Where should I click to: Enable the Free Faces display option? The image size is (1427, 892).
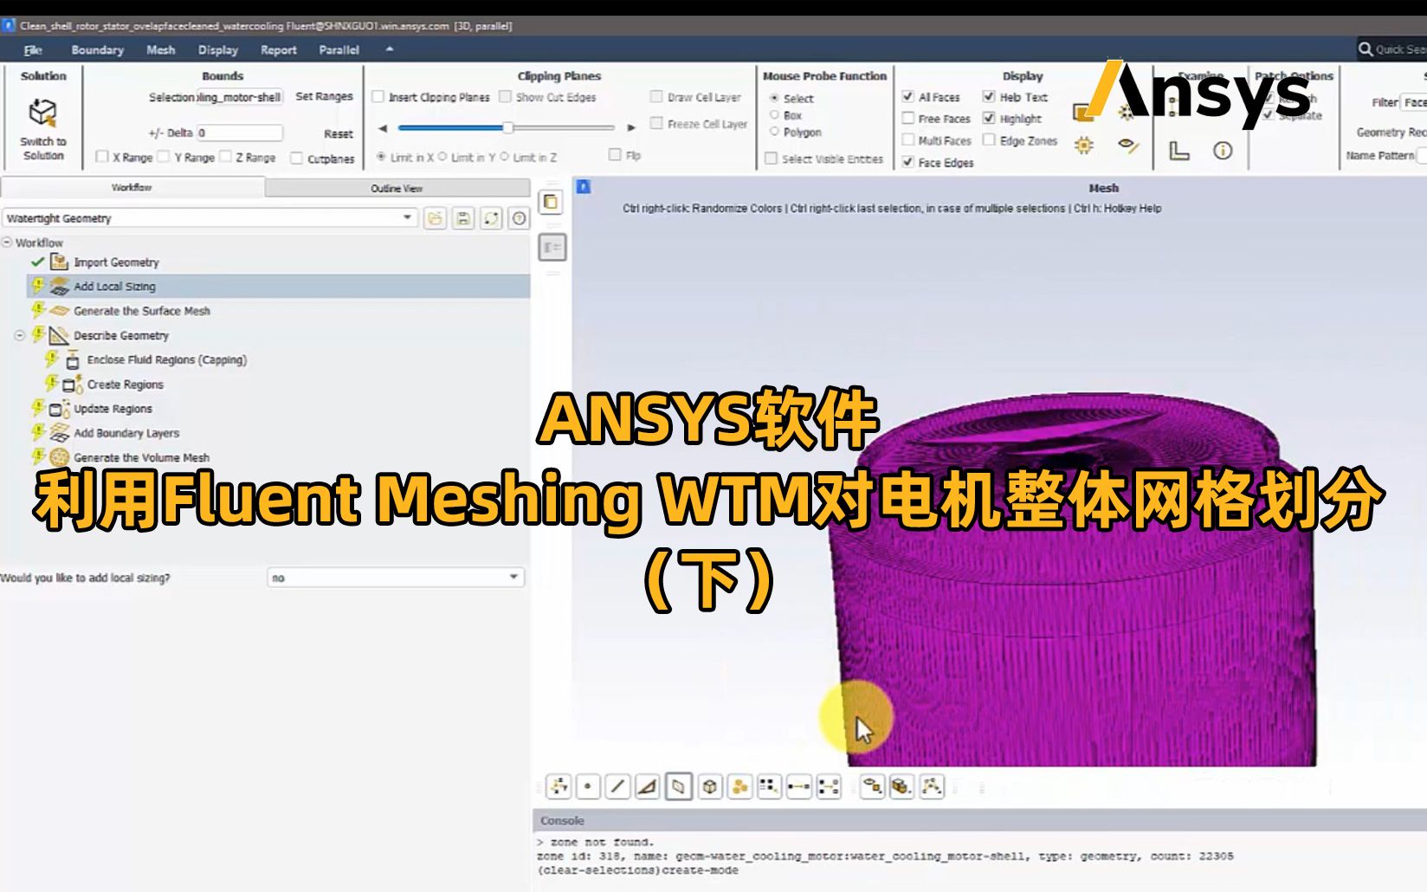(x=907, y=119)
